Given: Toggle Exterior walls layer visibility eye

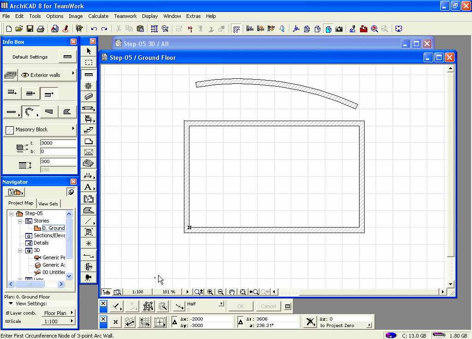Looking at the screenshot, I should tap(25, 75).
